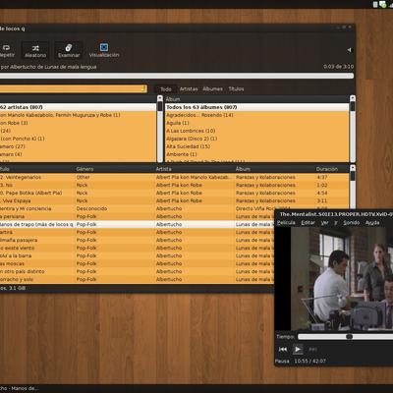Open the Visualización toolbar button

pyautogui.click(x=104, y=51)
